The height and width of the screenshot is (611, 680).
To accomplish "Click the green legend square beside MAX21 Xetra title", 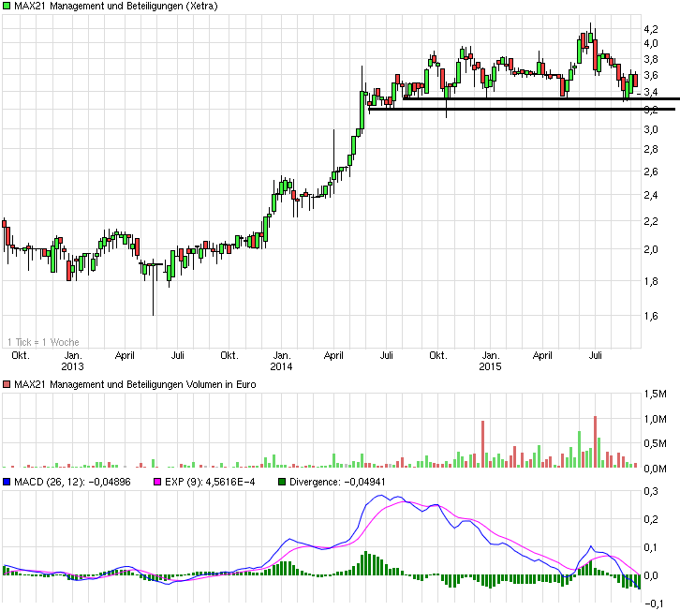I will point(7,7).
